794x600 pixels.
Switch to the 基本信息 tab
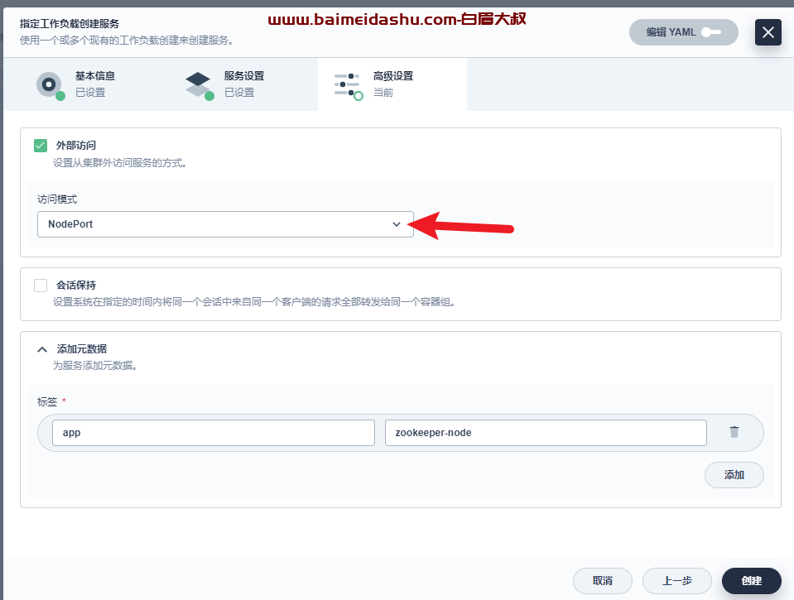pyautogui.click(x=94, y=84)
